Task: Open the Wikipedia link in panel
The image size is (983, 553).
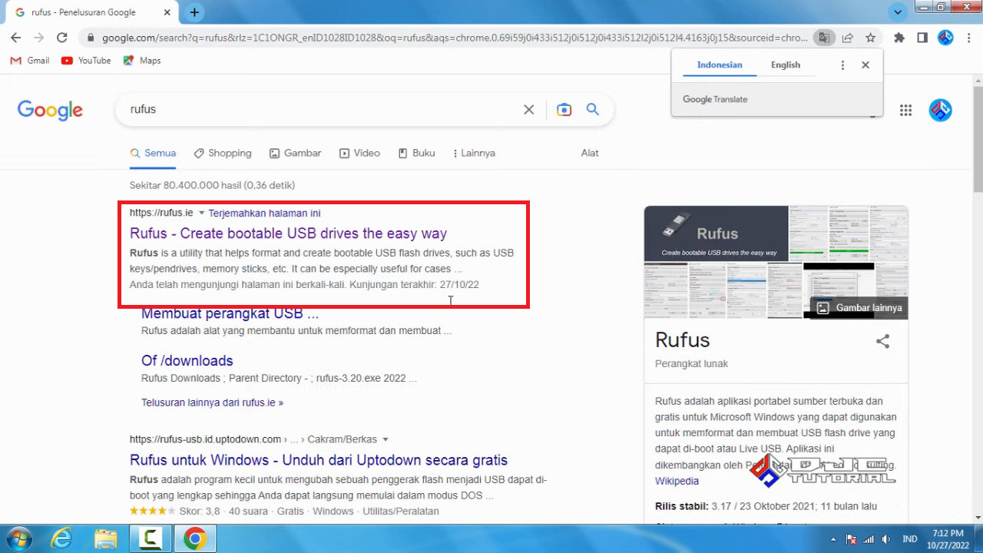Action: pyautogui.click(x=677, y=481)
